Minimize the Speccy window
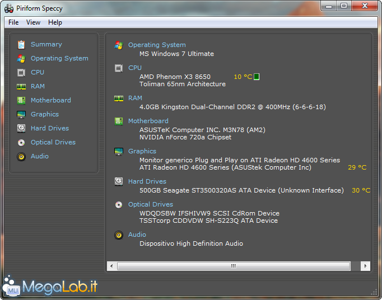This screenshot has height=300, width=382. [329, 6]
